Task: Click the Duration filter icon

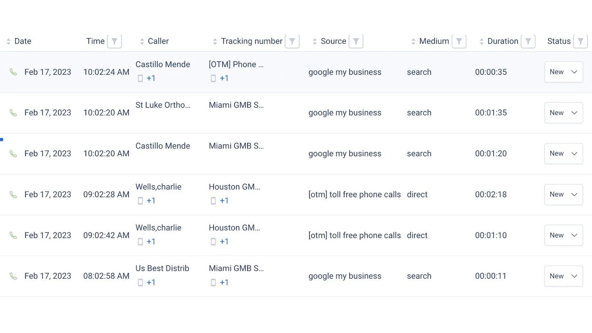Action: click(x=528, y=41)
